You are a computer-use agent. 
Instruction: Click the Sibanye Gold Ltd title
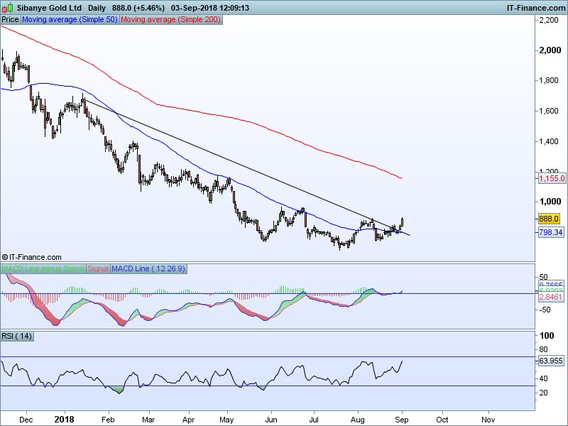pyautogui.click(x=49, y=8)
